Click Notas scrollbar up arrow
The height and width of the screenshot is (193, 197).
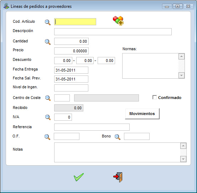[183, 146]
